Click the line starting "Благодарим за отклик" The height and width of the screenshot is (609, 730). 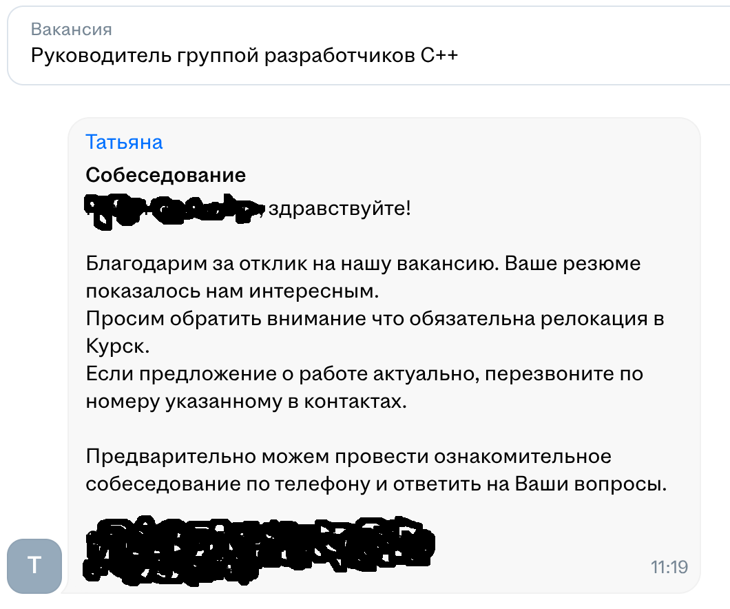(363, 264)
